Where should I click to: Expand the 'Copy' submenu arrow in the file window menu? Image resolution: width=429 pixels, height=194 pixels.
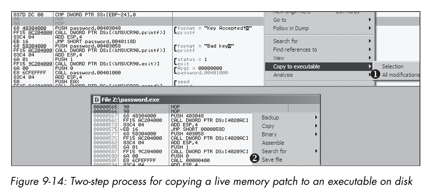point(316,126)
